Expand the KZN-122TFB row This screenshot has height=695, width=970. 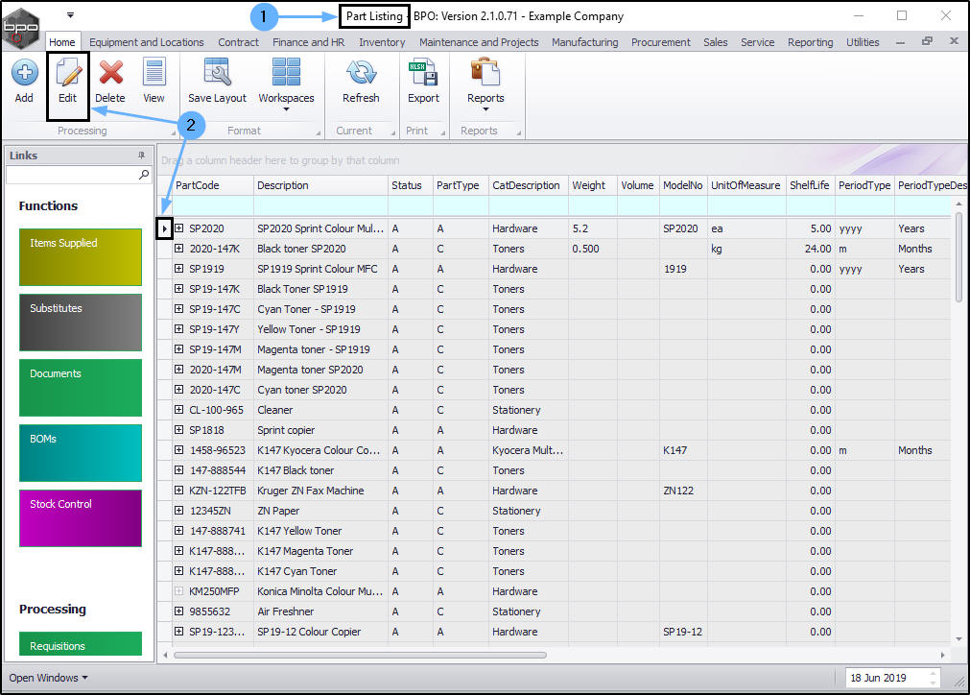(178, 491)
